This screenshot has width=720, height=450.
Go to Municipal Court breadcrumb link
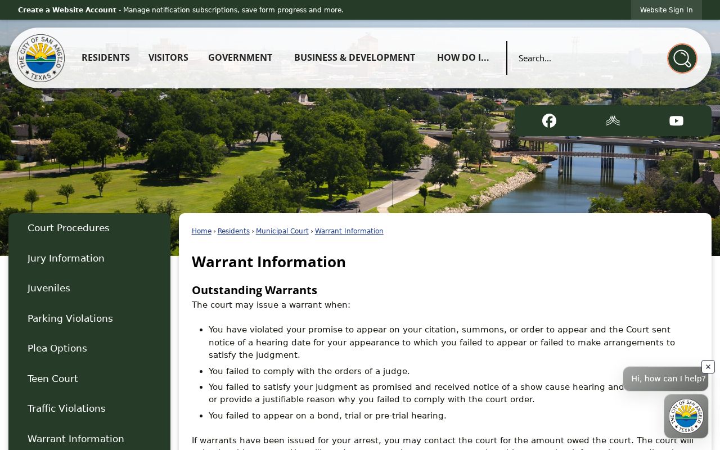pyautogui.click(x=282, y=231)
